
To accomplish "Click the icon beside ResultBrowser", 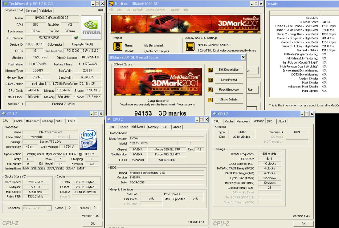I will (x=210, y=90).
